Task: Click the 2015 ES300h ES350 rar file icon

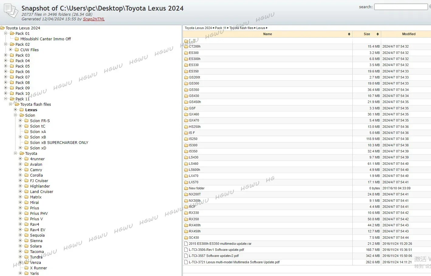Action: point(186,244)
